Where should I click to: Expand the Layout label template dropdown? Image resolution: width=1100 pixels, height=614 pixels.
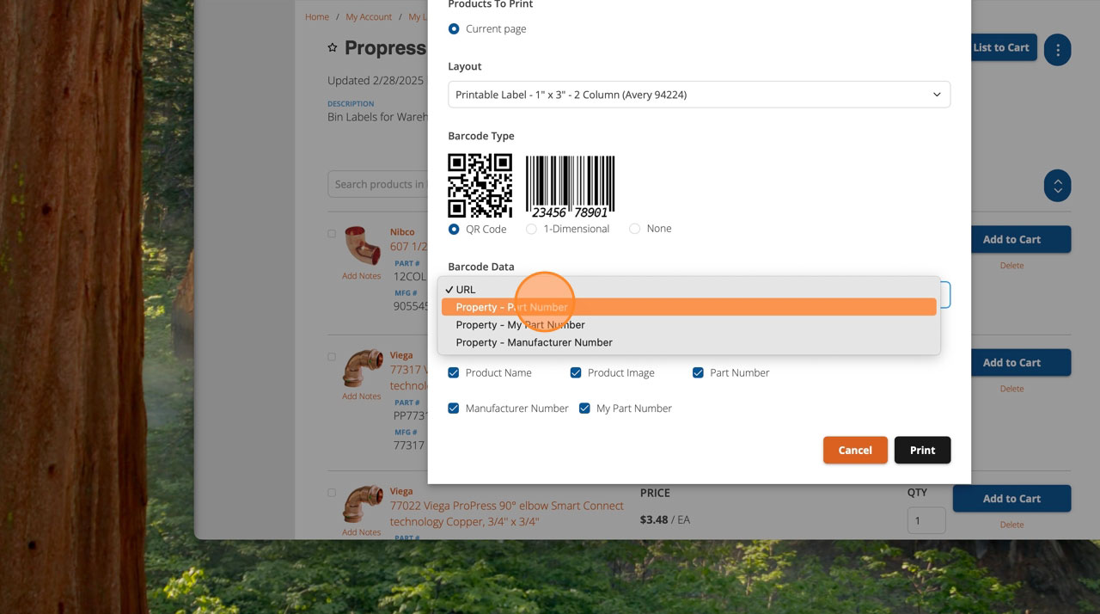(699, 95)
